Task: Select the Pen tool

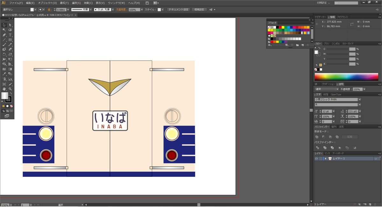Action: click(x=4, y=35)
